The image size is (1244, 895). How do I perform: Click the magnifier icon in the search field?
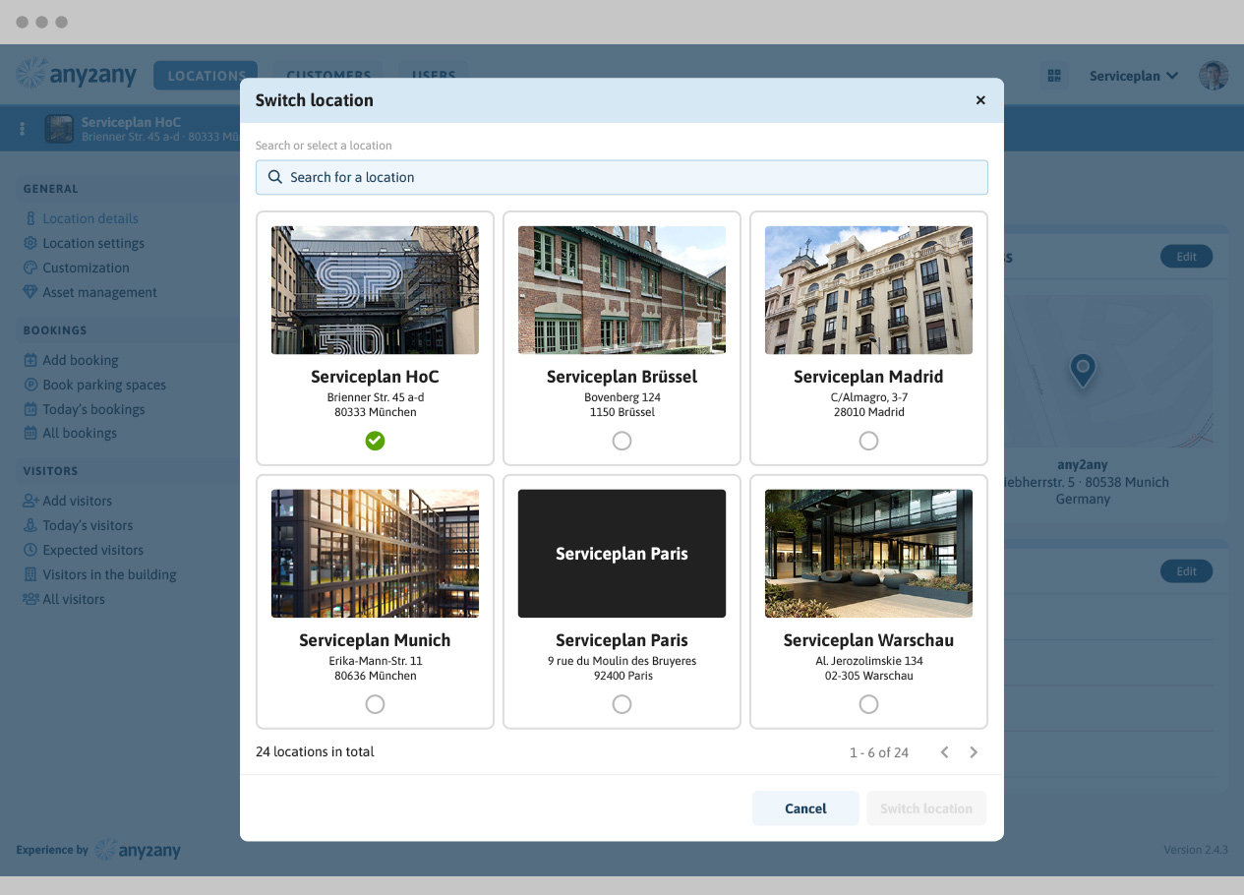[x=275, y=178]
